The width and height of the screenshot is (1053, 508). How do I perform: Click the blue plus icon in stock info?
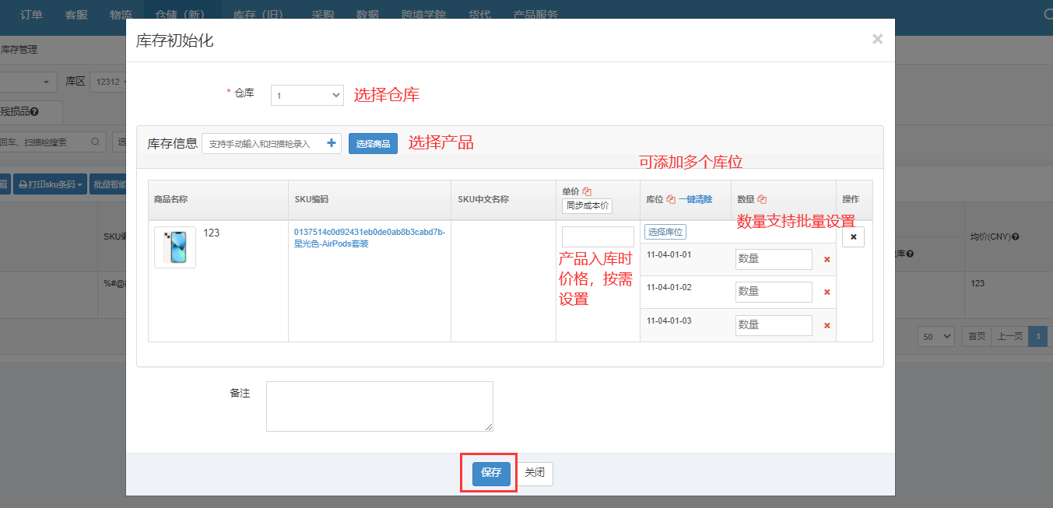(x=332, y=143)
